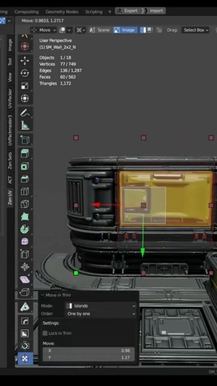Click the green Y-axis gizmo arrow

click(x=143, y=253)
